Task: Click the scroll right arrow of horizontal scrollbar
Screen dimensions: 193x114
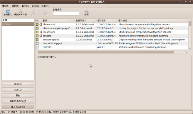Action: click(186, 52)
